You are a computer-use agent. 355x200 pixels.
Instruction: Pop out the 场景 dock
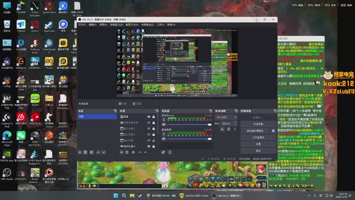pyautogui.click(x=115, y=111)
